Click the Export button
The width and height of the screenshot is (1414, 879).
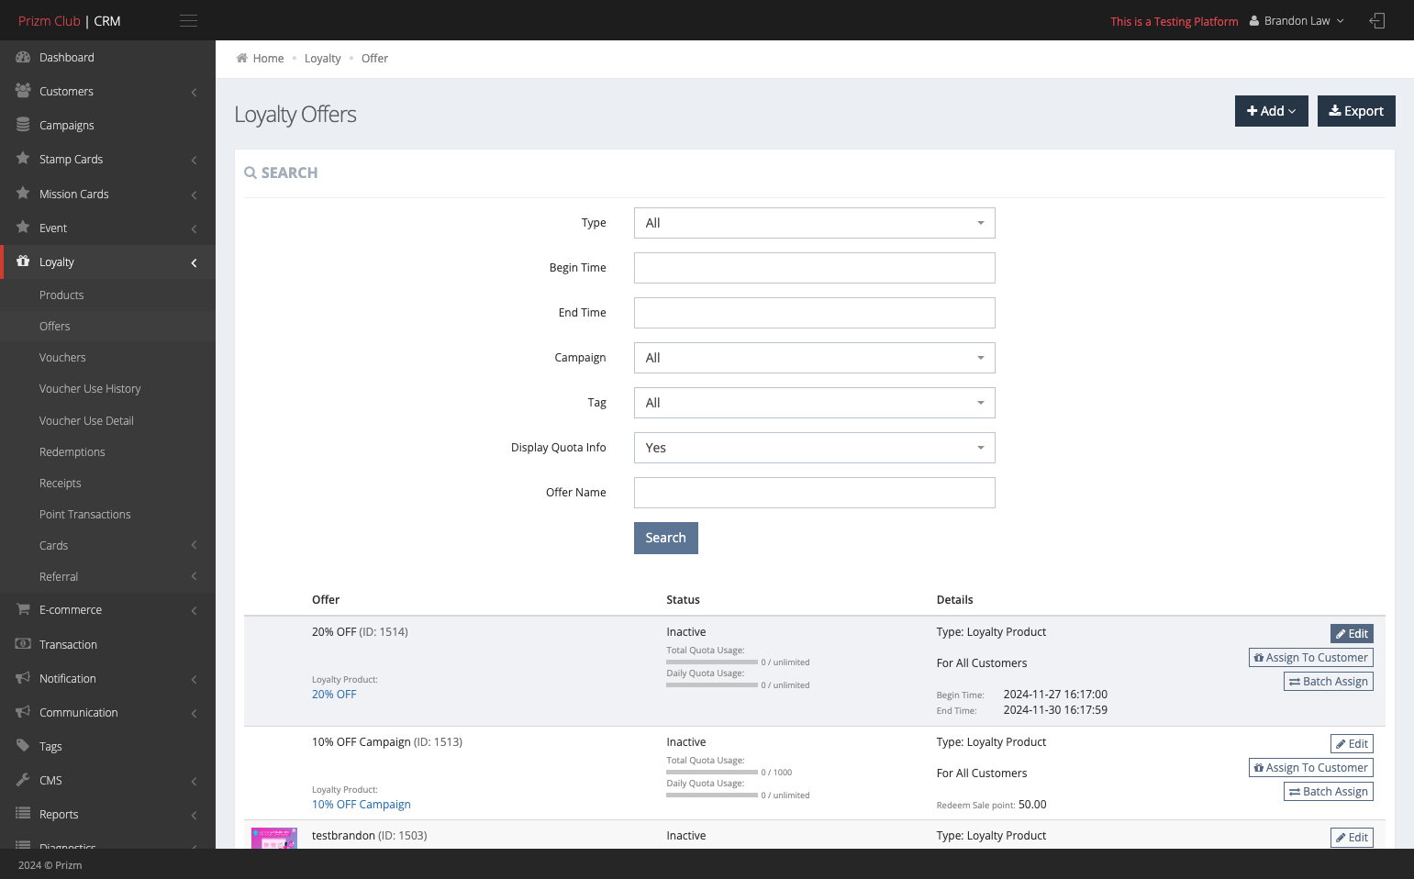(x=1356, y=111)
